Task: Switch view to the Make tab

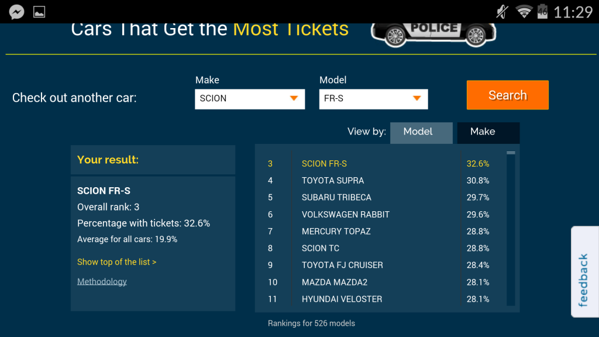Action: [488, 132]
